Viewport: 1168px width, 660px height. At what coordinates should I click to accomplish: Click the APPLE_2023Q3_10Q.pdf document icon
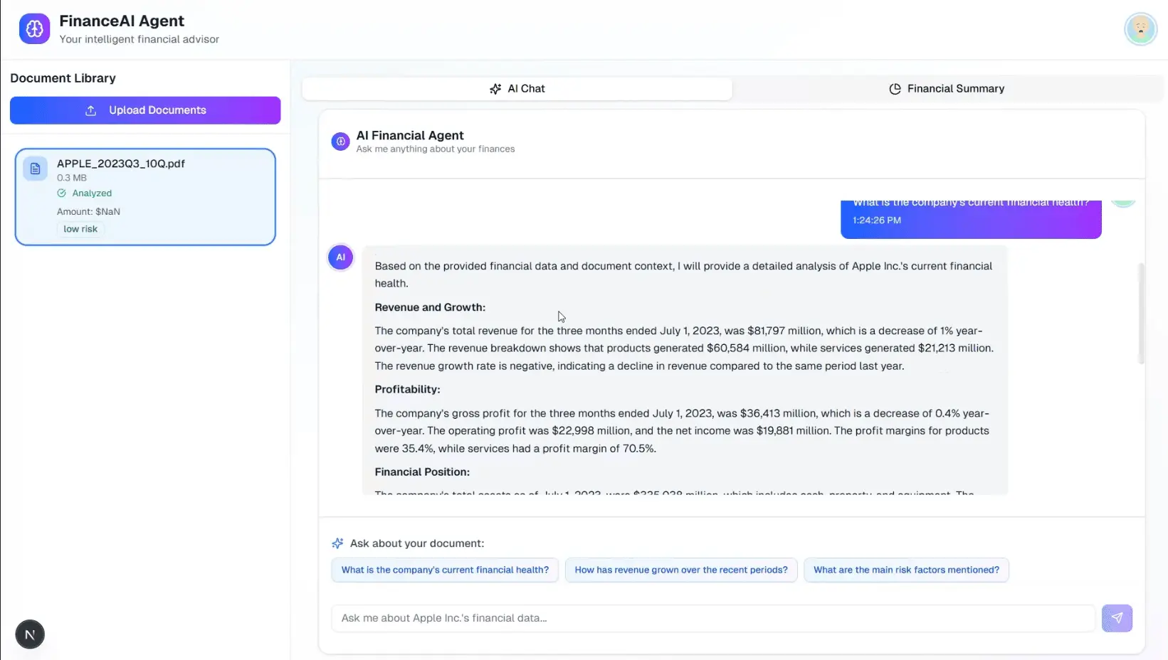click(35, 169)
